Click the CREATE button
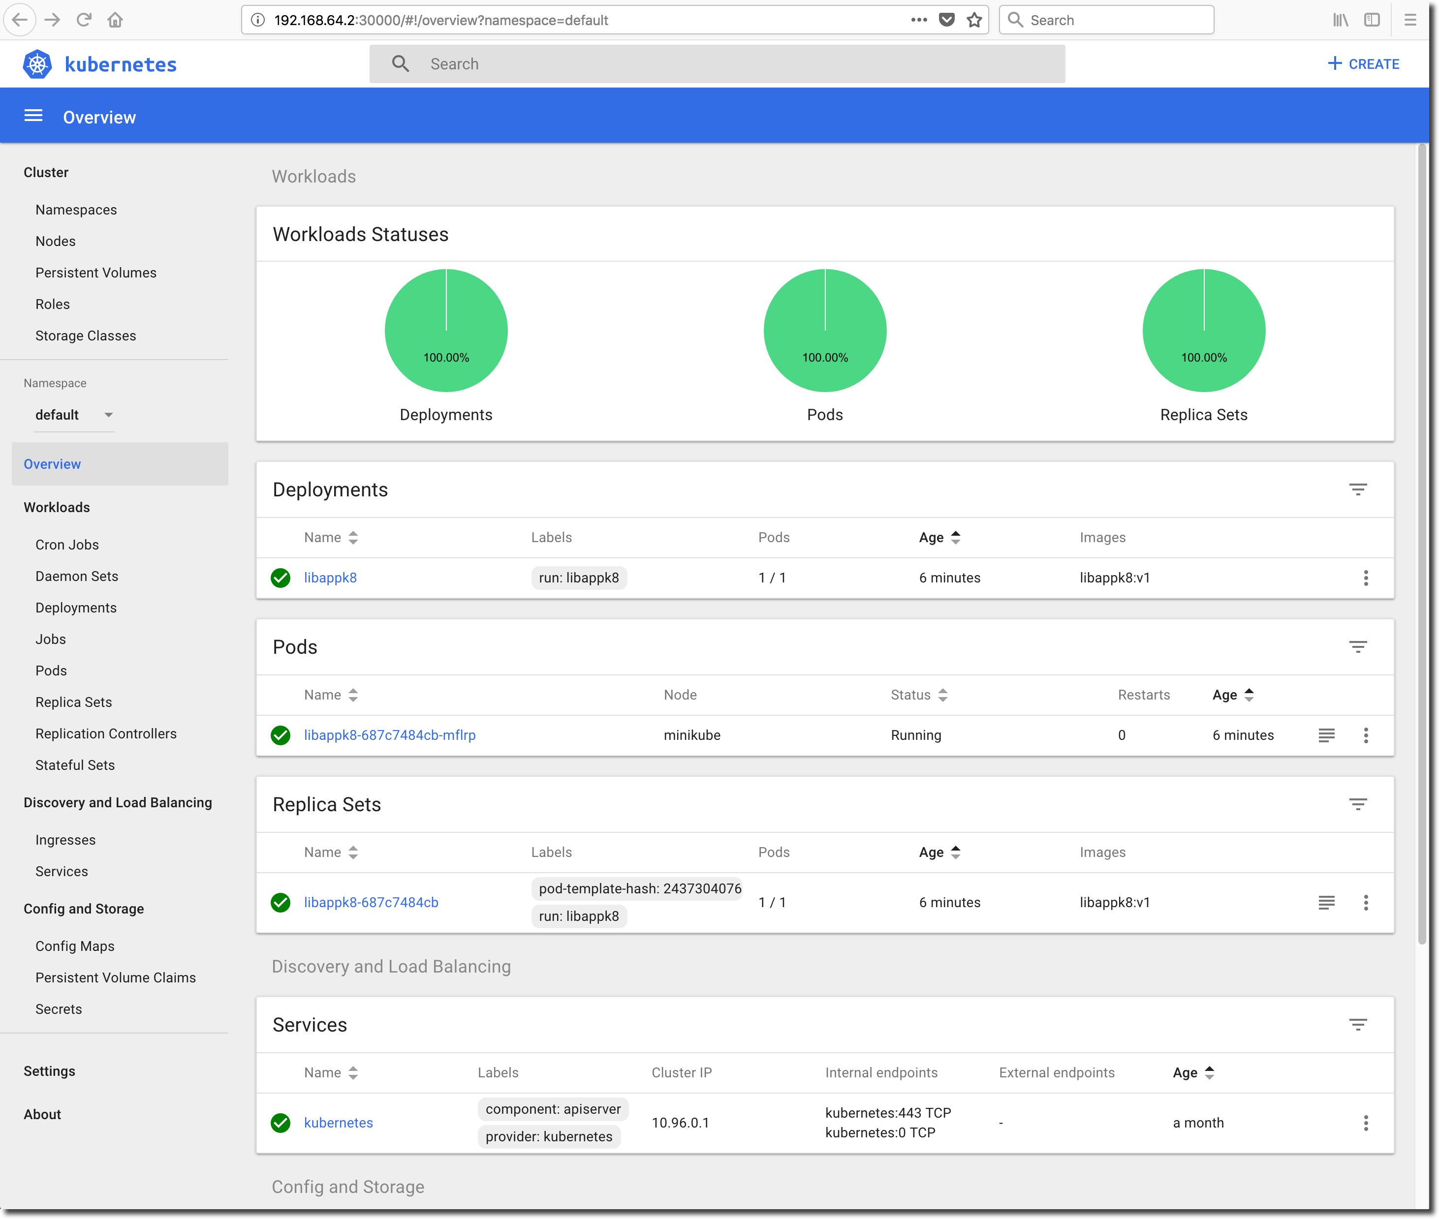Viewport: 1439px width, 1219px height. click(x=1363, y=63)
